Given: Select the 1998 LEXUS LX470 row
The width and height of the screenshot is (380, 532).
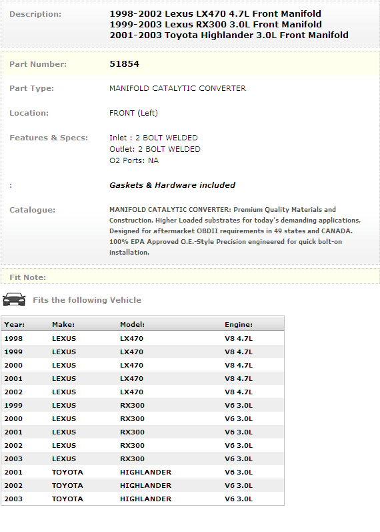Looking at the screenshot, I should (143, 338).
